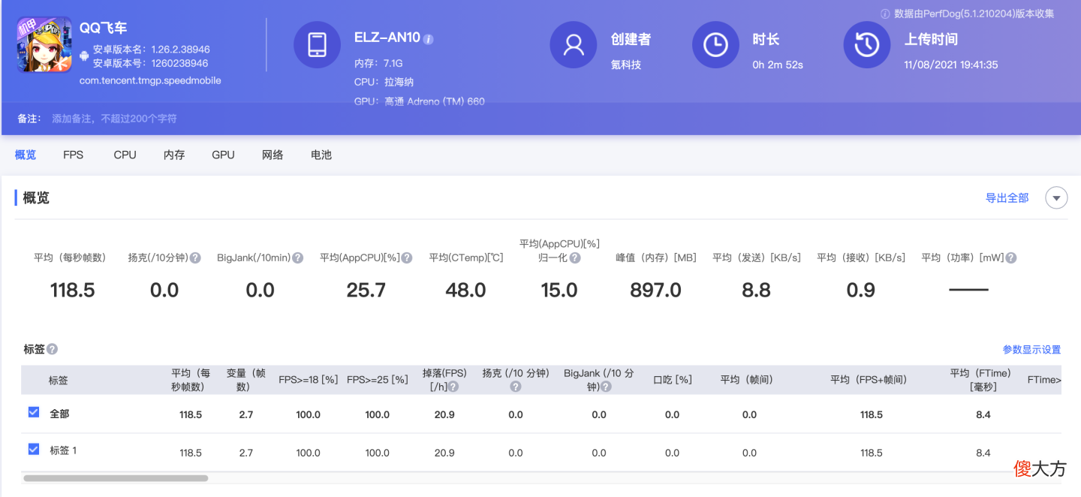Screen dimensions: 1081x497
Task: Click the 897.0 peak memory value
Action: (656, 291)
